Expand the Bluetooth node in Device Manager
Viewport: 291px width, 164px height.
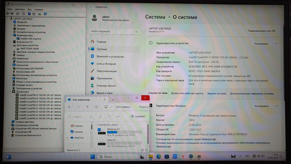[11, 22]
